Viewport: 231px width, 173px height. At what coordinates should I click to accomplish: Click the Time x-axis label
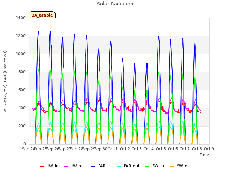coord(204,155)
